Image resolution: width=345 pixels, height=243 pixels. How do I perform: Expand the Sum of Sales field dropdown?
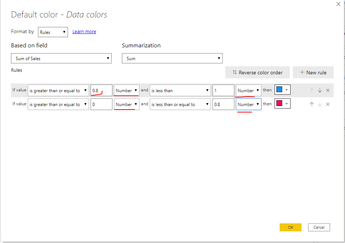pos(61,58)
